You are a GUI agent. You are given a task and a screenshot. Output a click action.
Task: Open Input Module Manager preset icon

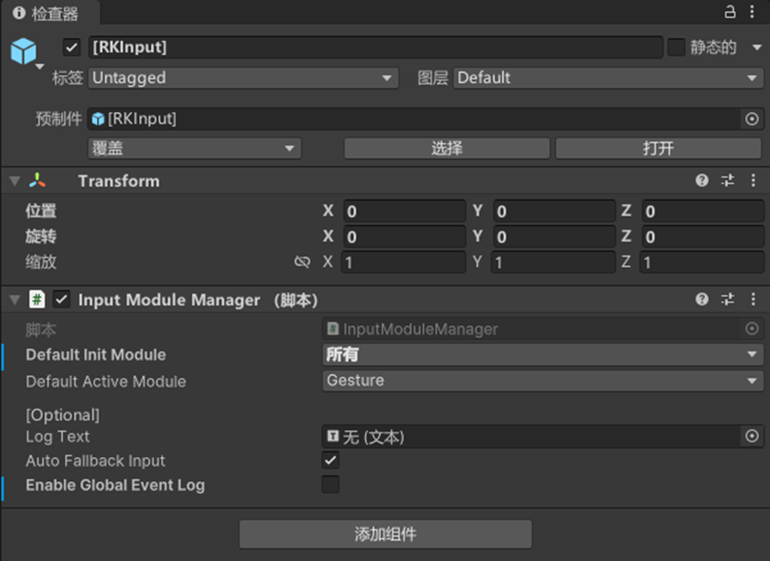[727, 299]
